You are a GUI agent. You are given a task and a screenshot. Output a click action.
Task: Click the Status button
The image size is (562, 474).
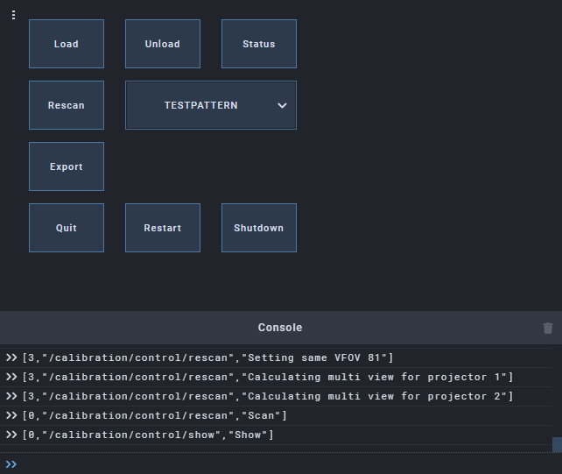tap(259, 44)
